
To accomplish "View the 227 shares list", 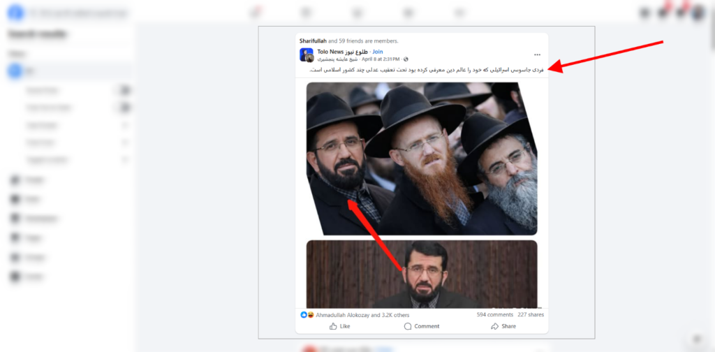I will 531,314.
